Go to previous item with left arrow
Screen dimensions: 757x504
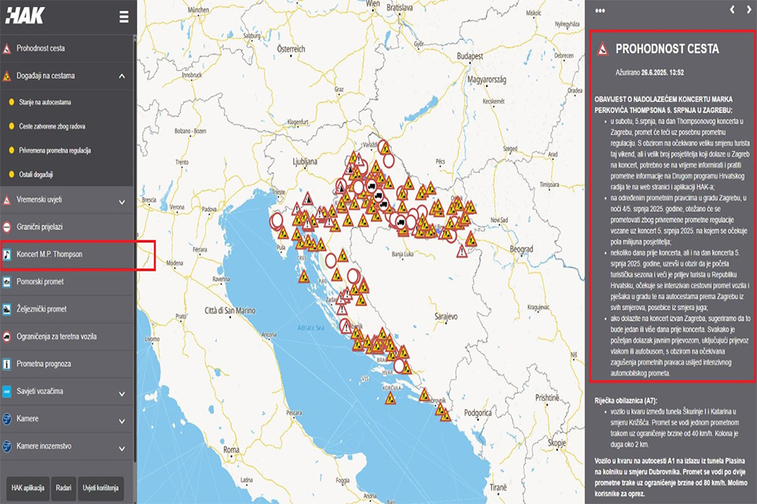[x=732, y=10]
